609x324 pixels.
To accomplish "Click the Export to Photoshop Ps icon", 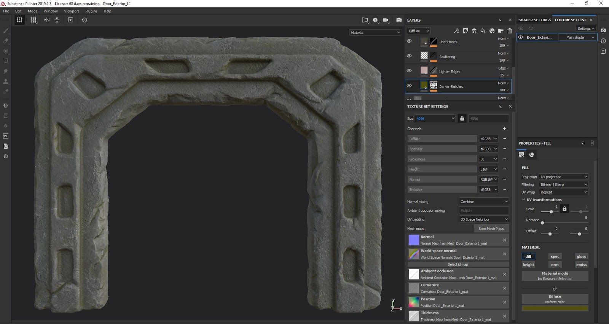I will (6, 136).
